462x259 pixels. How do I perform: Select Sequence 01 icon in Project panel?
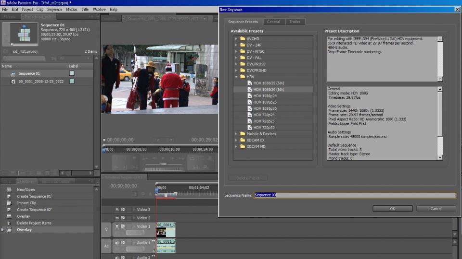13,74
